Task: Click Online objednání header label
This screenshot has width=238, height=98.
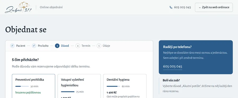Action: [51, 7]
